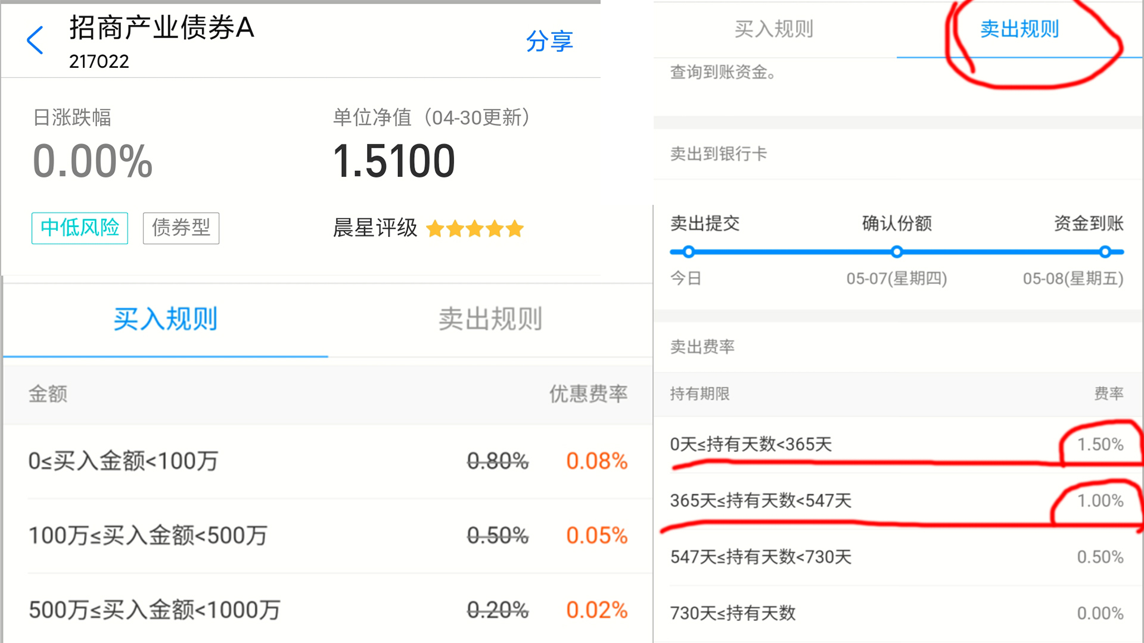Screen dimensions: 1144x643
Task: Click the 1.00% sell fee
Action: pos(1100,501)
